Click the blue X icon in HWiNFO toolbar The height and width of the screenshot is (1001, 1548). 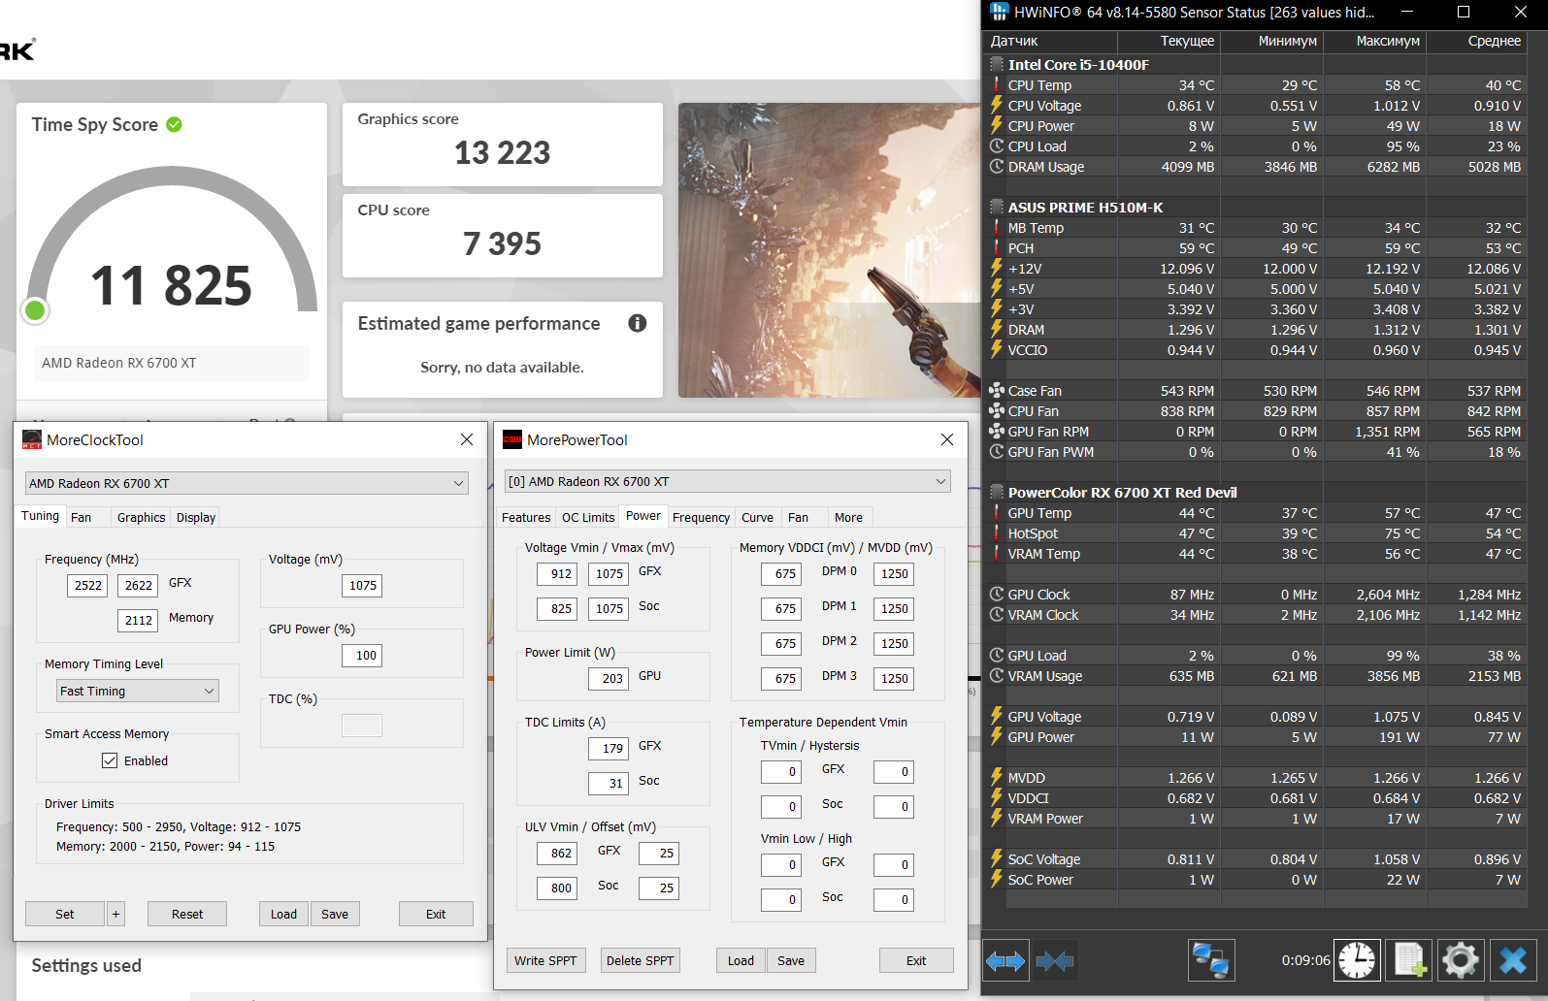pyautogui.click(x=1513, y=960)
